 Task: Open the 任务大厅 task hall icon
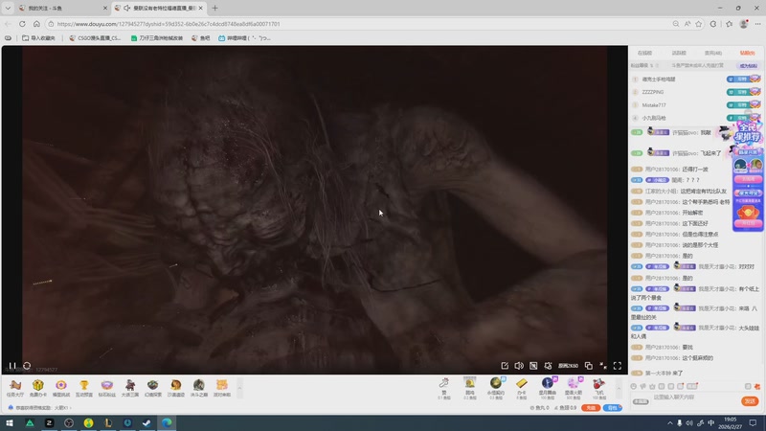15,388
